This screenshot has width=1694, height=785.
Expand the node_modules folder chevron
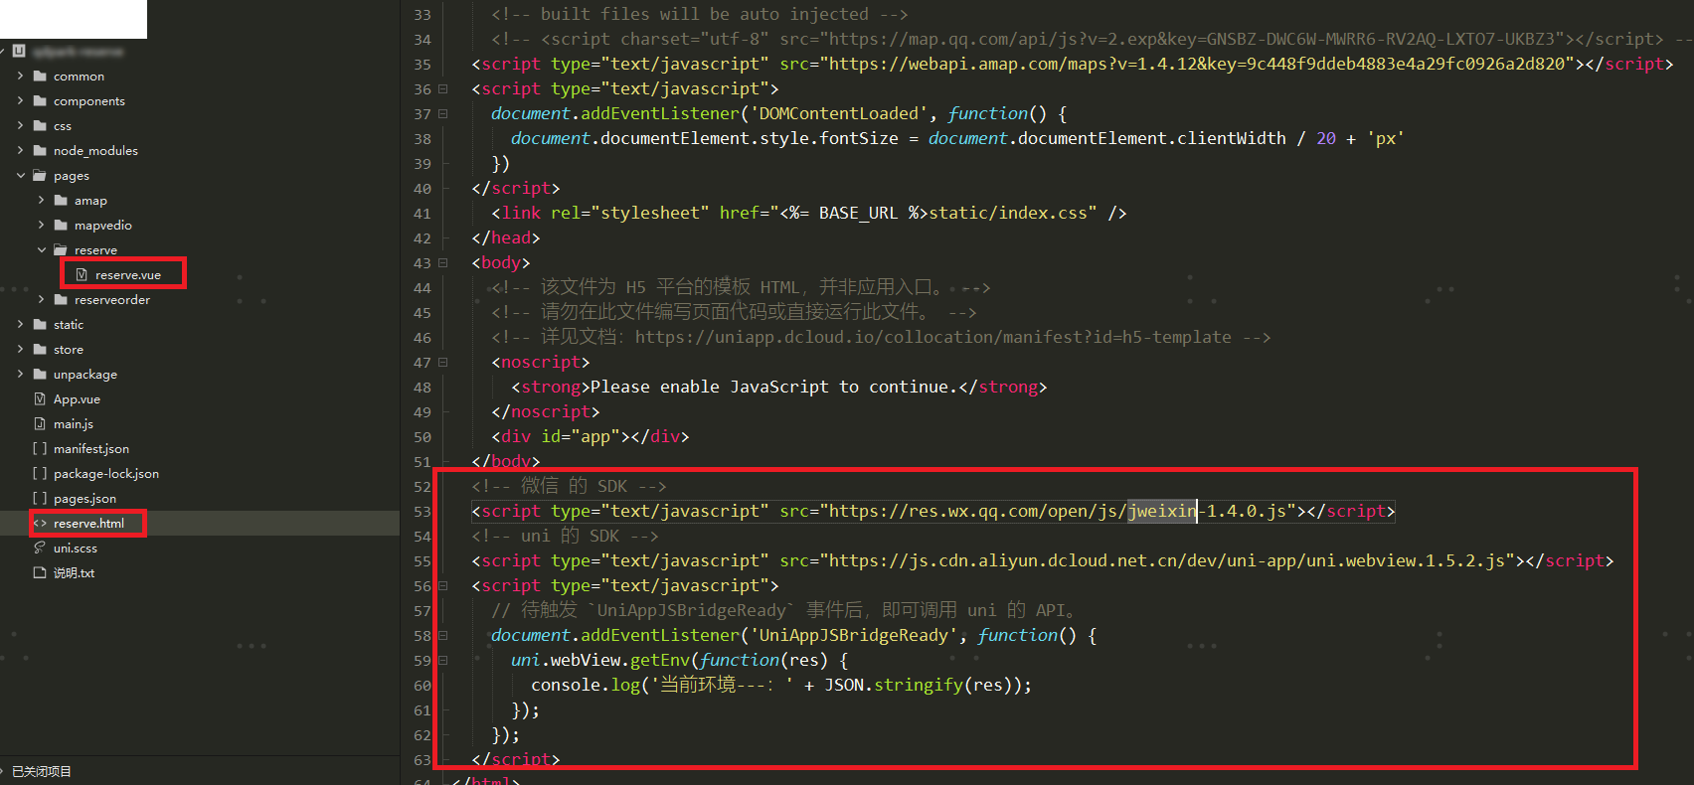(21, 150)
